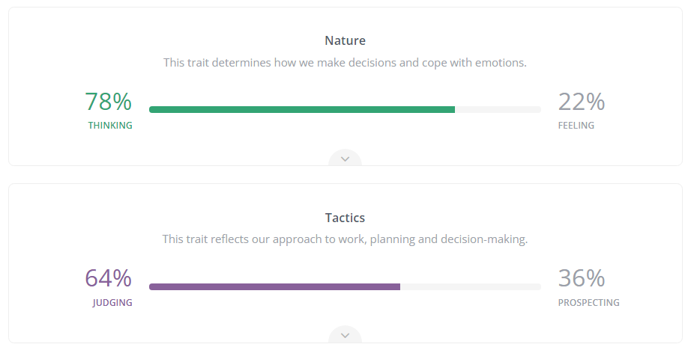
Task: Click the Tactics trait description text
Action: [346, 239]
